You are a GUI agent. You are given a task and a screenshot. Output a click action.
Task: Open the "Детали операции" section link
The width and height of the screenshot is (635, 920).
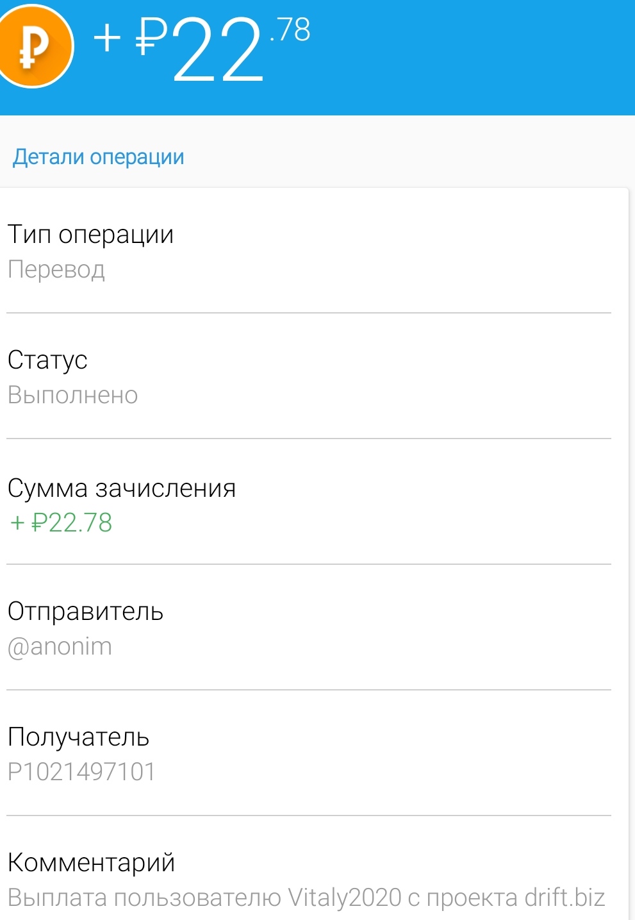[99, 157]
